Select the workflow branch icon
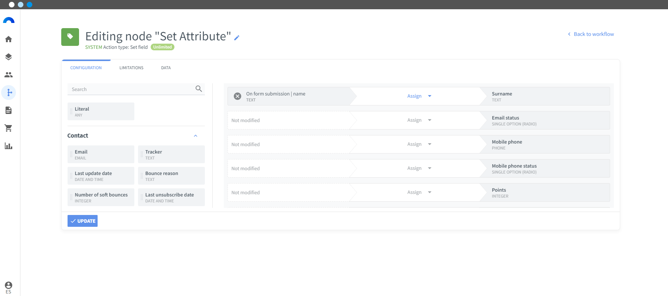The height and width of the screenshot is (296, 668). 9,92
